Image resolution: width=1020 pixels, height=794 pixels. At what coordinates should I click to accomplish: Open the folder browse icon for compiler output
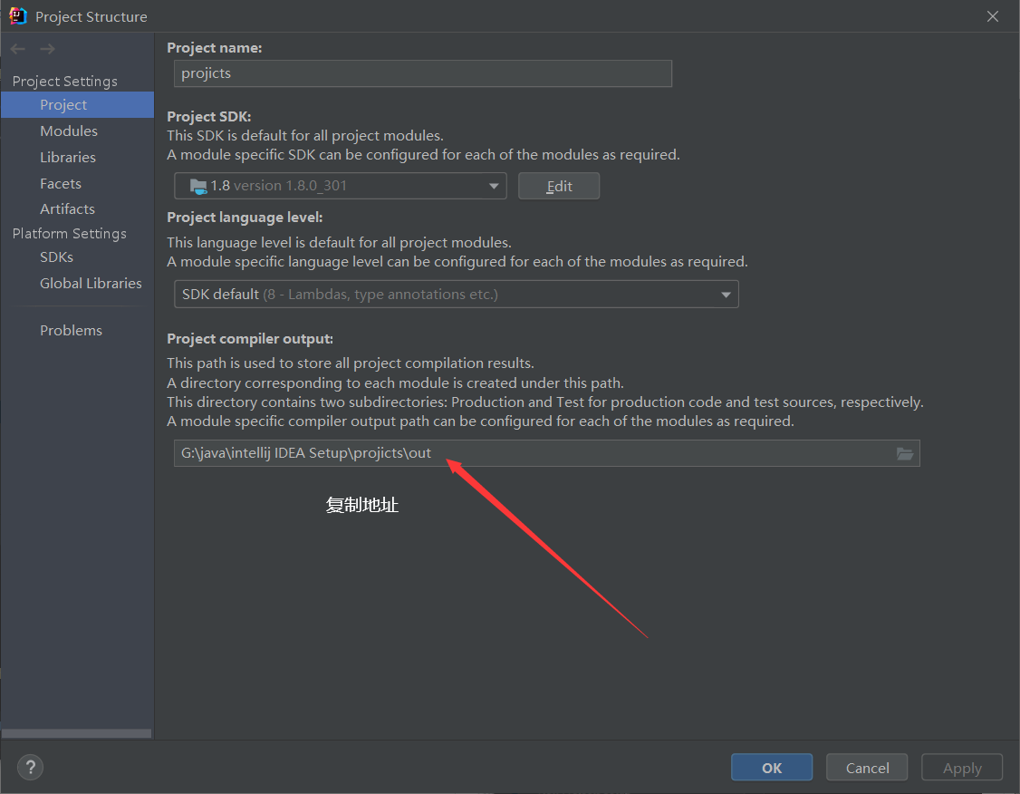pyautogui.click(x=905, y=453)
